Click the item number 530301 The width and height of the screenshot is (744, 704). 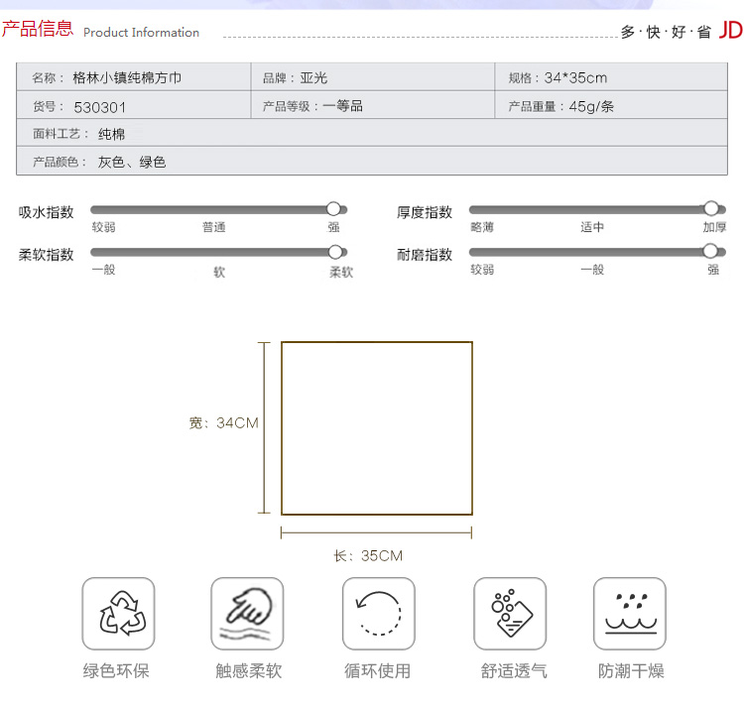[99, 107]
